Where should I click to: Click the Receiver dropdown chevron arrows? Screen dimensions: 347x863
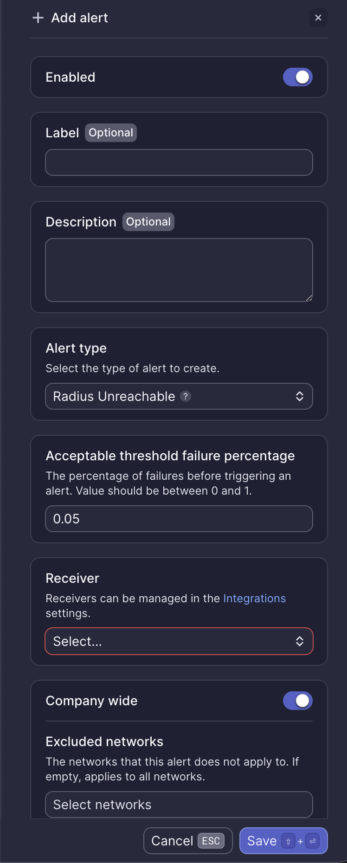click(300, 641)
